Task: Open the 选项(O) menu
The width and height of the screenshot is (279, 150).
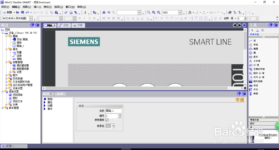Action: [x=59, y=7]
